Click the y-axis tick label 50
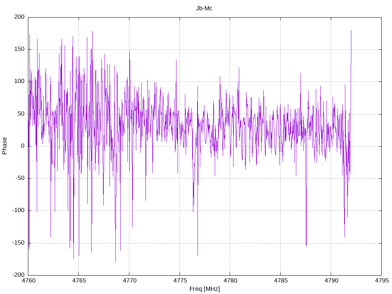The height and width of the screenshot is (294, 392). [21, 113]
